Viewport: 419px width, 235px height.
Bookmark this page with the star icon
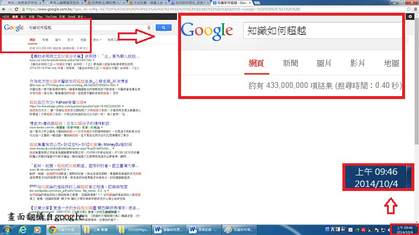(409, 9)
